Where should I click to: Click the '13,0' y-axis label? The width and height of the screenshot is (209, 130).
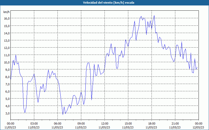click(x=7, y=41)
